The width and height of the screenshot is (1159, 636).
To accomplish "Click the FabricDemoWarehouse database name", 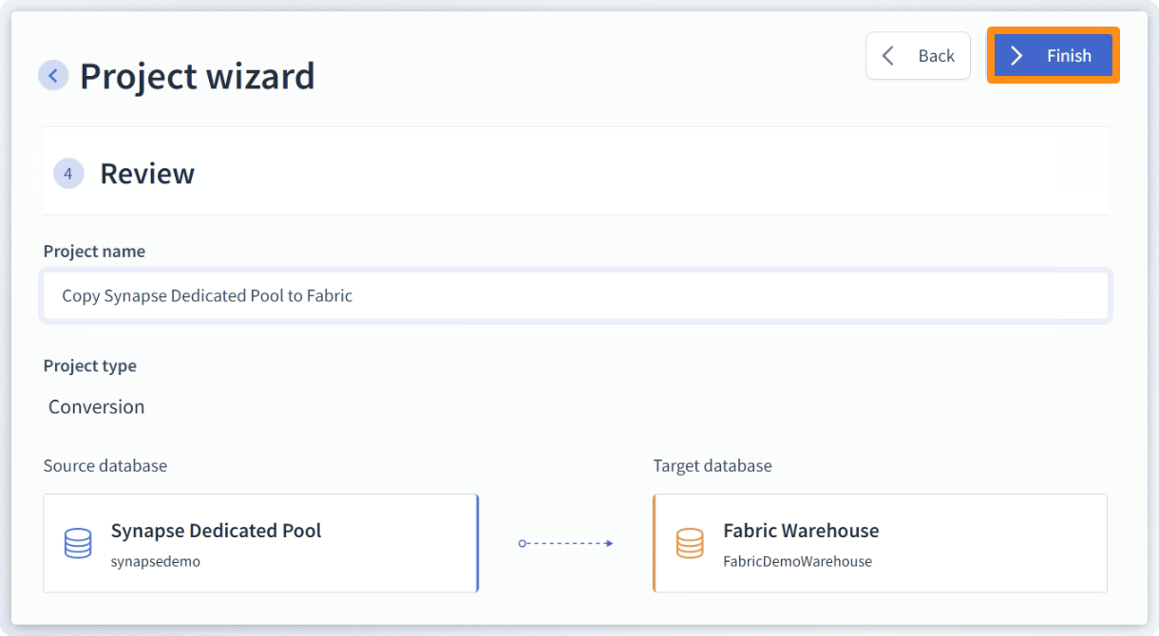I will (x=797, y=561).
